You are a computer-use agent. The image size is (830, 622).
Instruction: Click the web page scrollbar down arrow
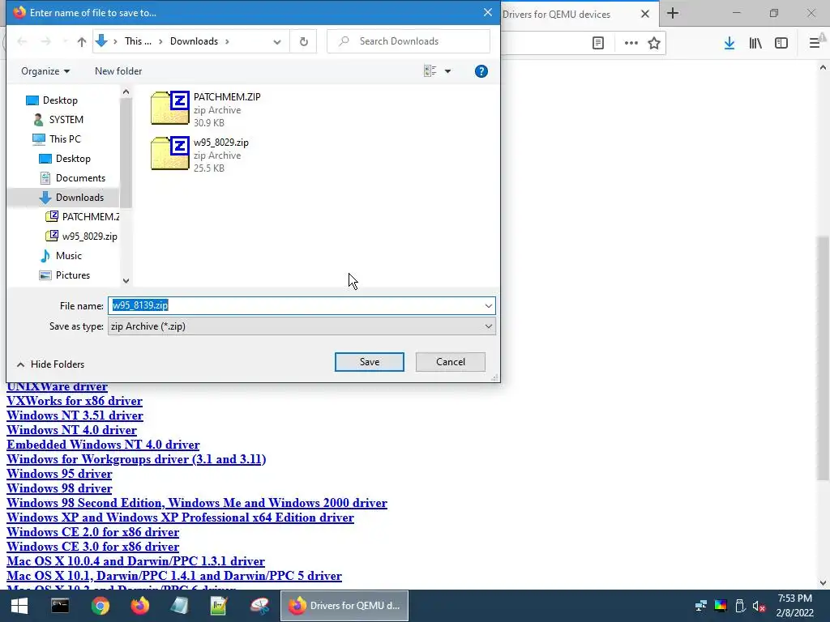[x=823, y=583]
